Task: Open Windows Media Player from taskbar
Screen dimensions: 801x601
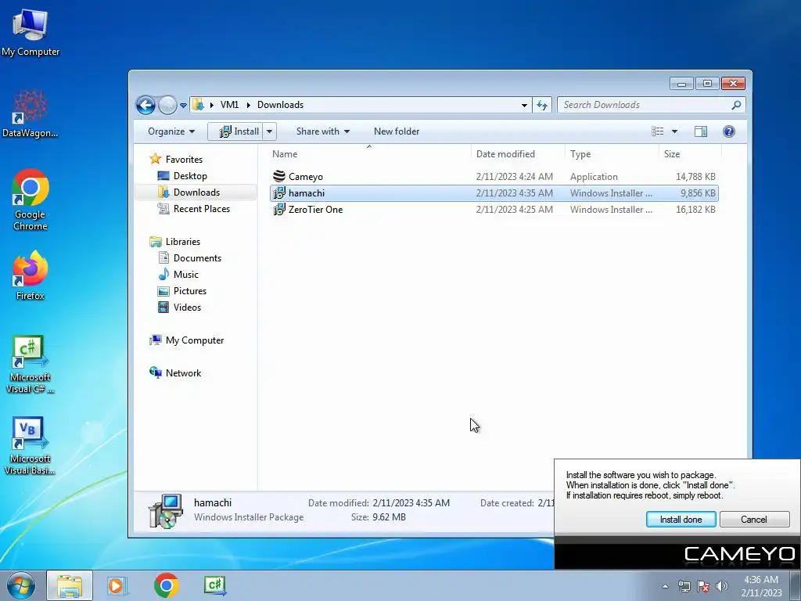Action: (117, 585)
